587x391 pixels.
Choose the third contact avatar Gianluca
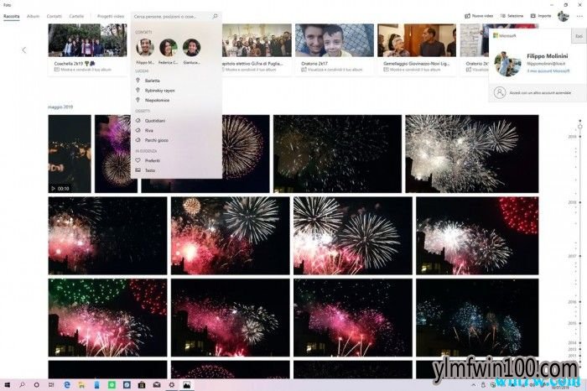[x=192, y=47]
